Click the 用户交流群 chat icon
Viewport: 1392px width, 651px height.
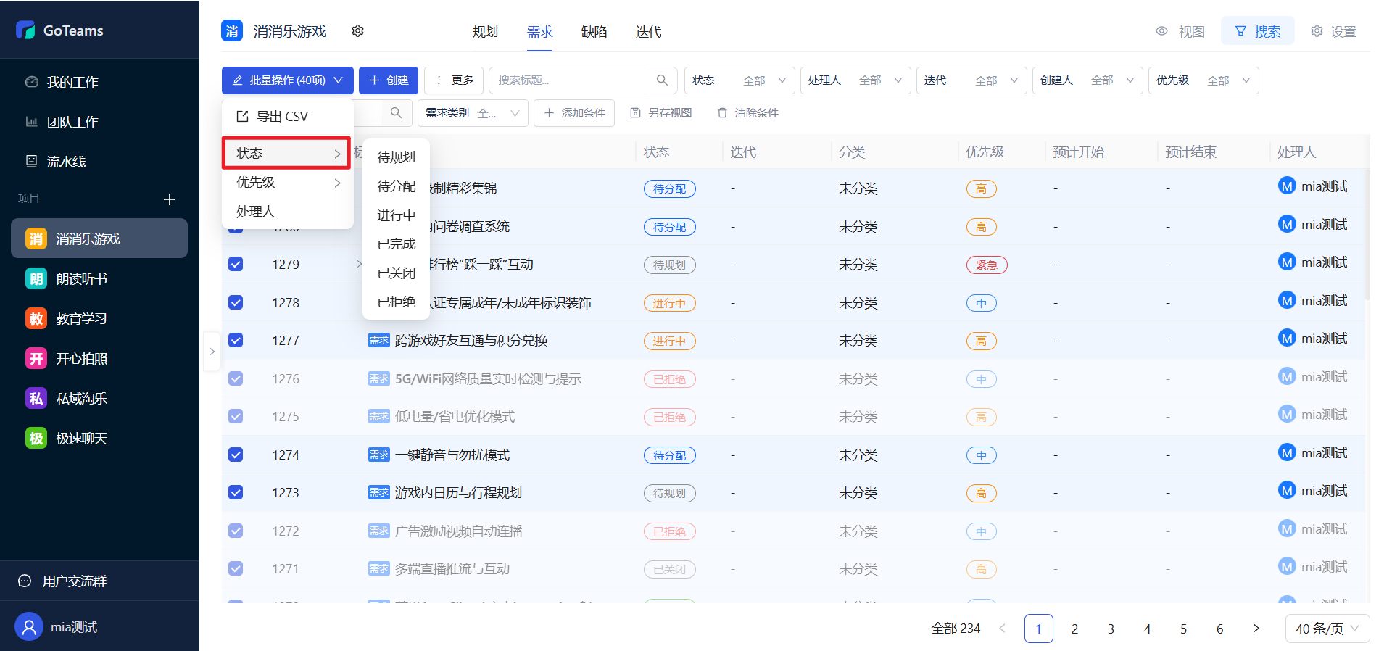click(x=25, y=581)
